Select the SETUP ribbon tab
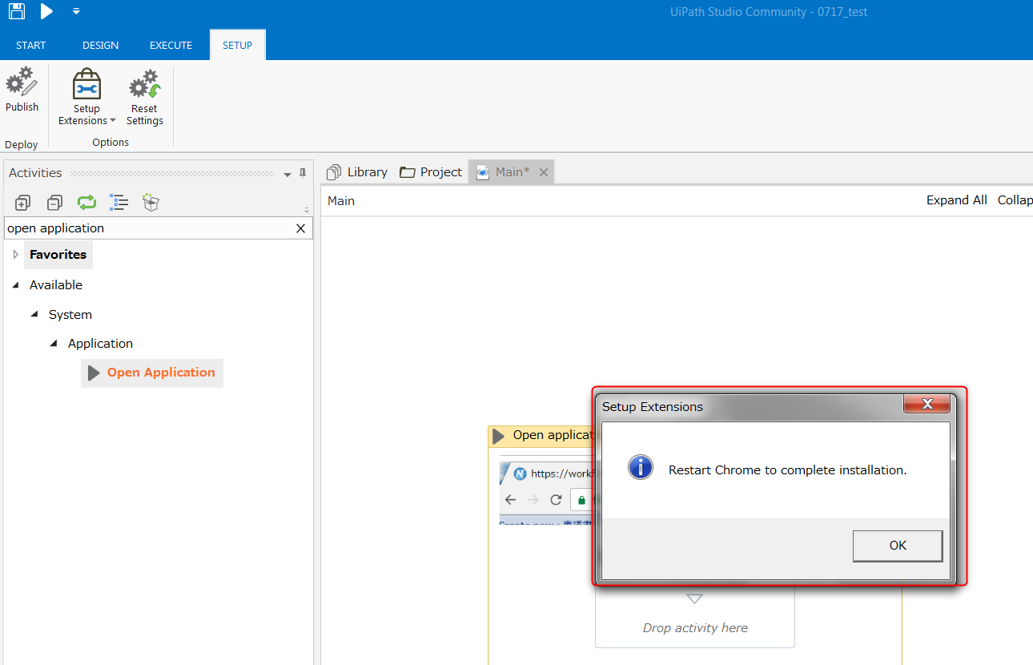 (237, 45)
